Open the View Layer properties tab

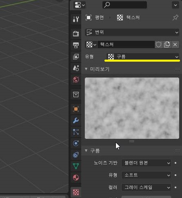click(x=76, y=56)
